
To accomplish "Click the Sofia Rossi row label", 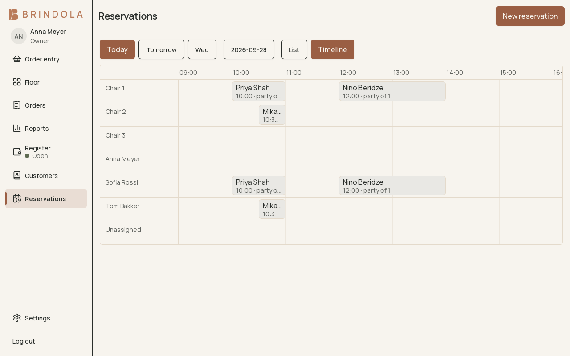I will [x=122, y=182].
